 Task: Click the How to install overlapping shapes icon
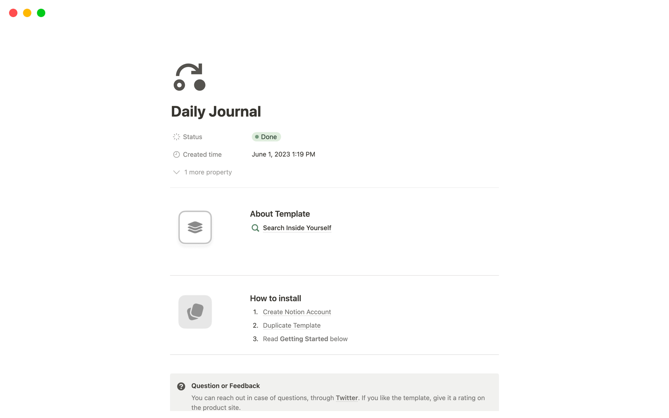click(x=195, y=312)
